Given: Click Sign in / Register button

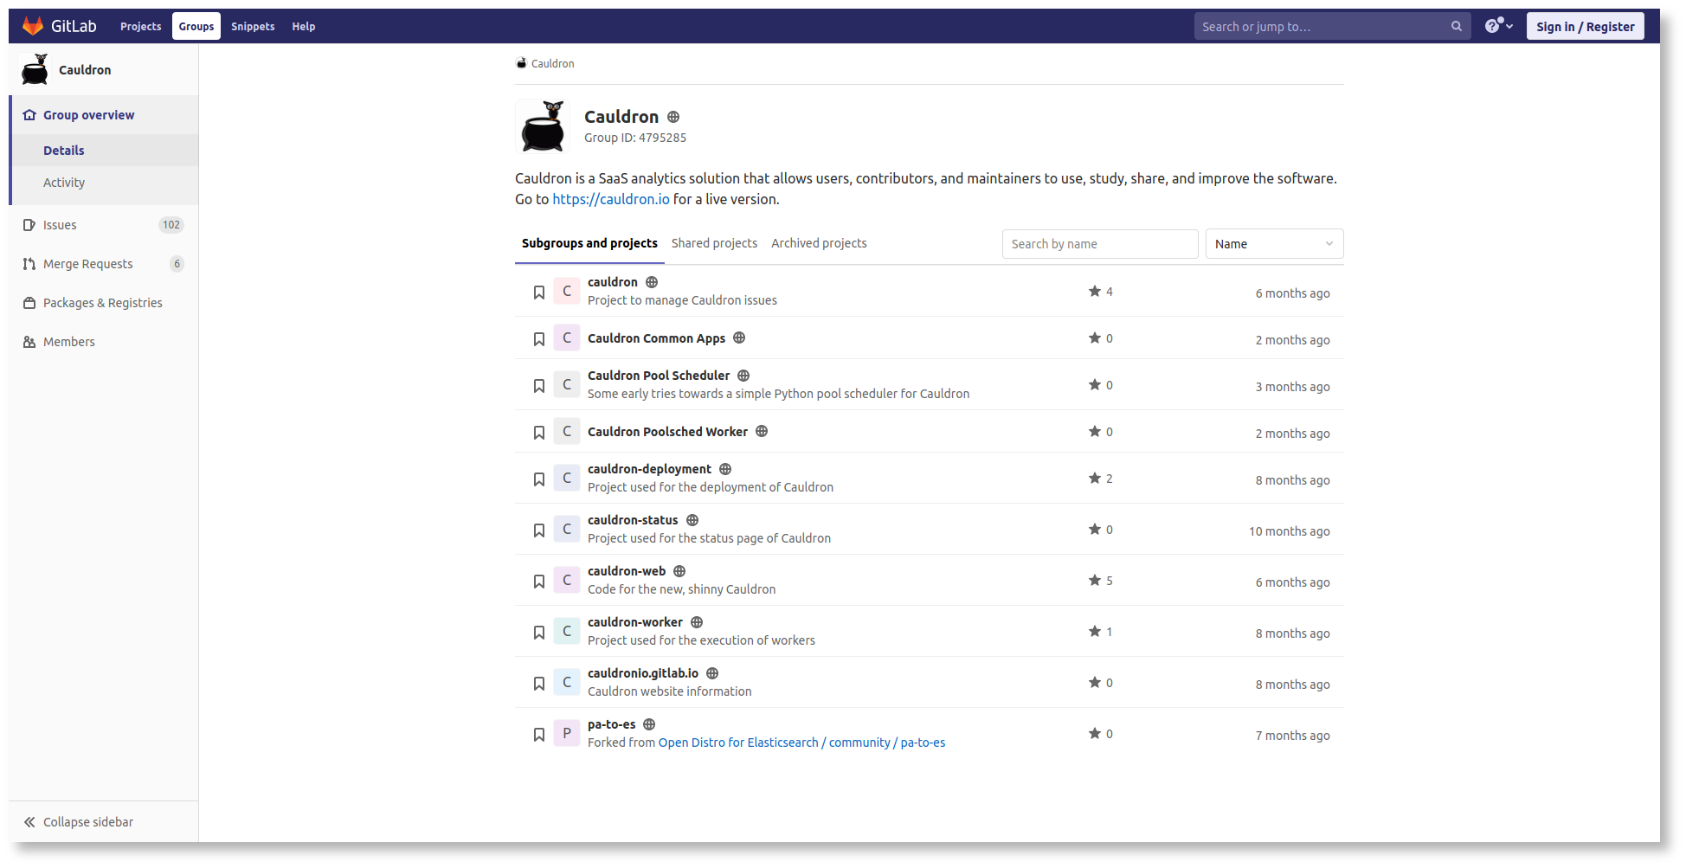Looking at the screenshot, I should (x=1586, y=26).
